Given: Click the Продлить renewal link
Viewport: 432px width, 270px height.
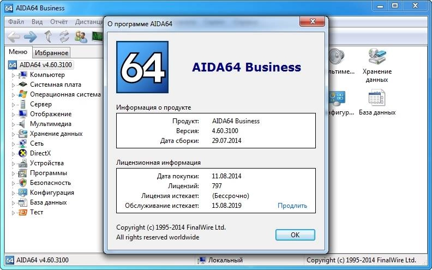Looking at the screenshot, I should tap(292, 206).
